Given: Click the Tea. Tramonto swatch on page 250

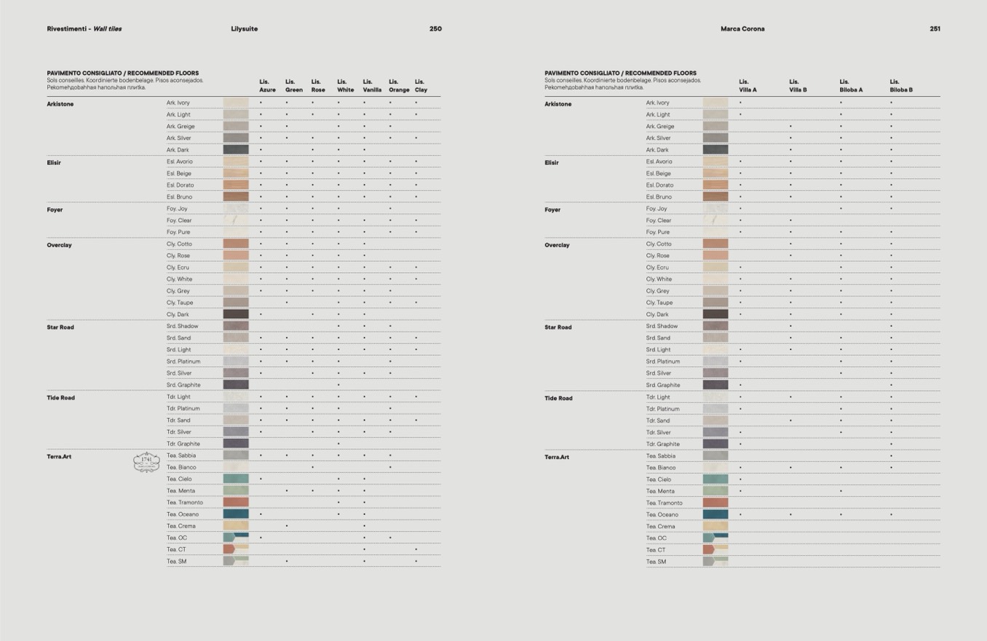Looking at the screenshot, I should click(x=235, y=502).
